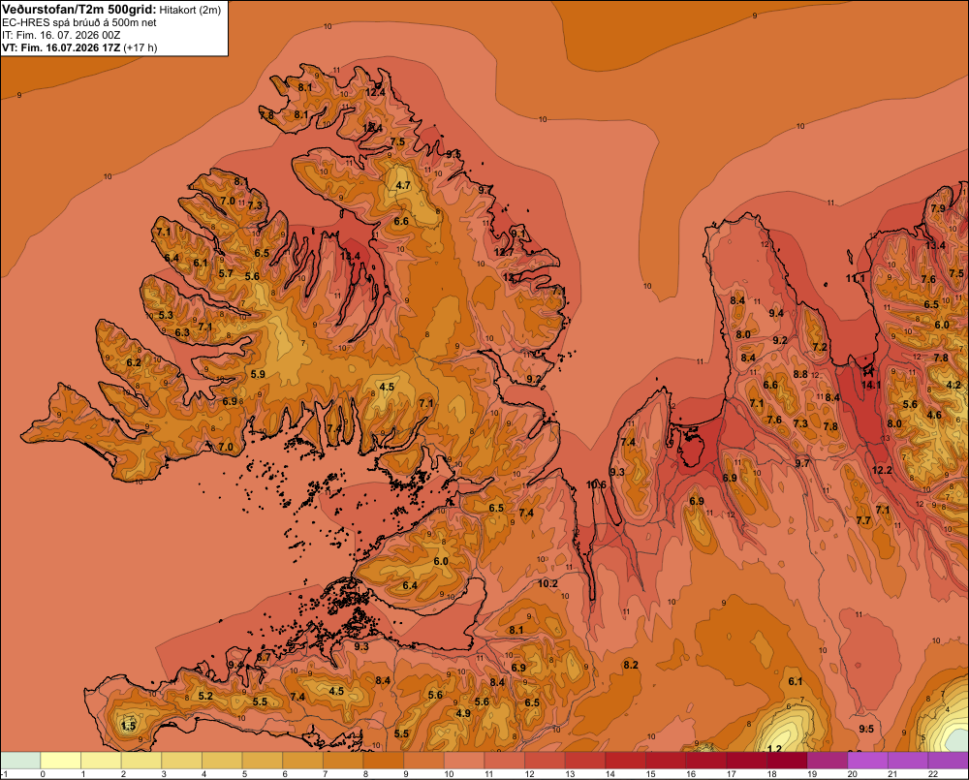Image resolution: width=969 pixels, height=780 pixels.
Task: Pick the legend swatch between 3 and 4
Action: (x=182, y=761)
